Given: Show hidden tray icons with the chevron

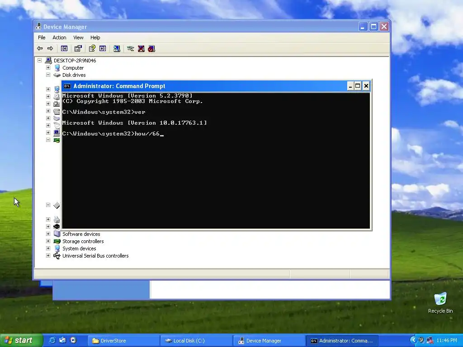Looking at the screenshot, I should tap(413, 340).
